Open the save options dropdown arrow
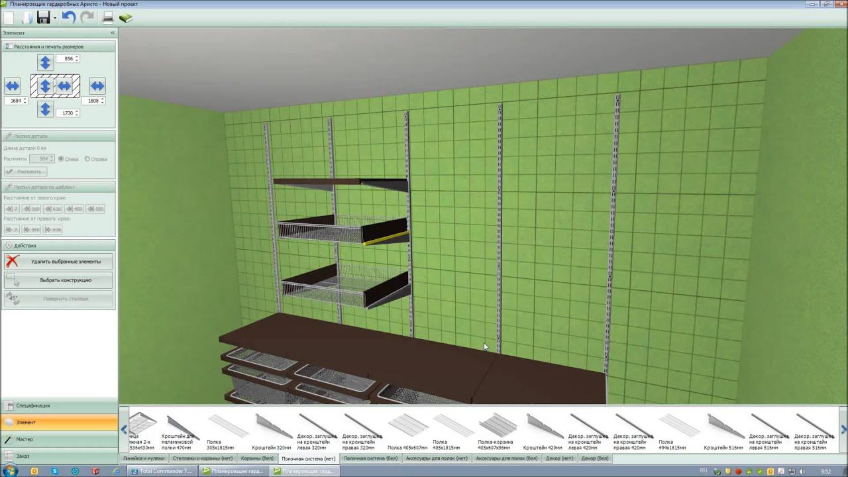The width and height of the screenshot is (848, 477). click(x=55, y=18)
